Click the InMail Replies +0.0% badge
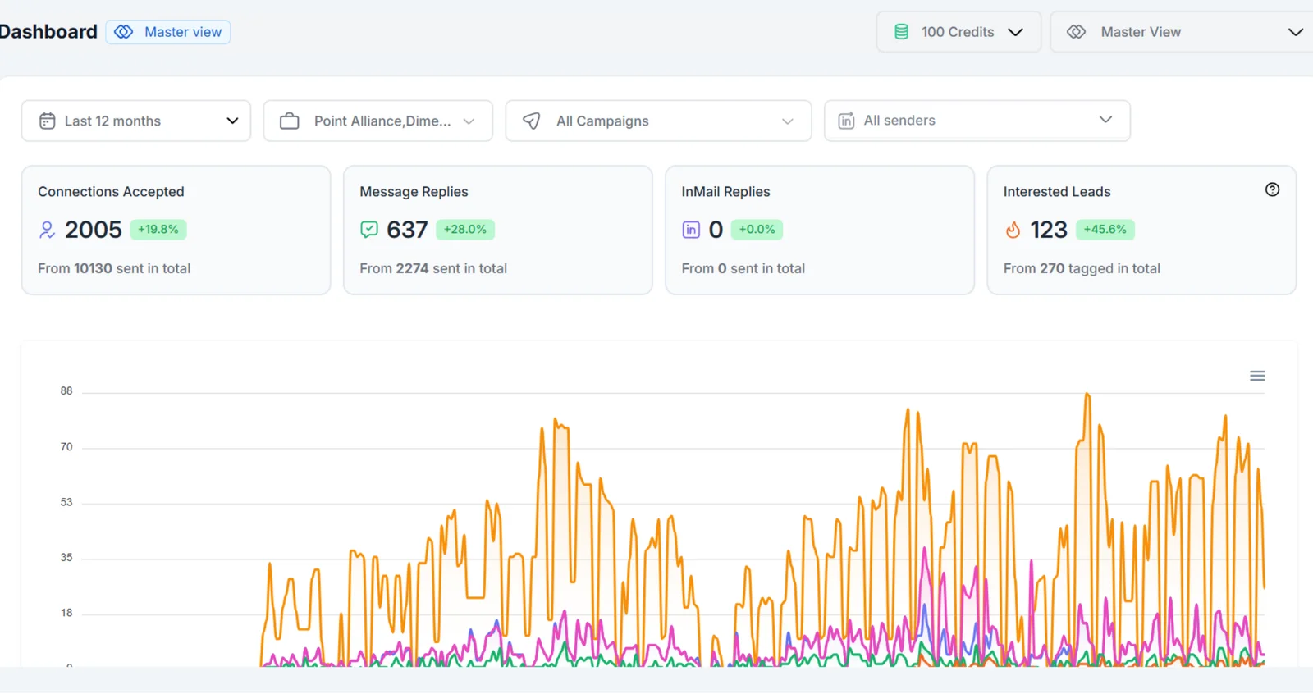Image resolution: width=1313 pixels, height=694 pixels. [757, 230]
